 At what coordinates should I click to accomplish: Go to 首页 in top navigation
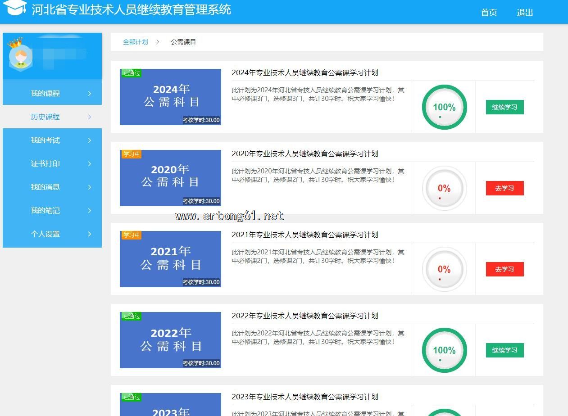[489, 13]
